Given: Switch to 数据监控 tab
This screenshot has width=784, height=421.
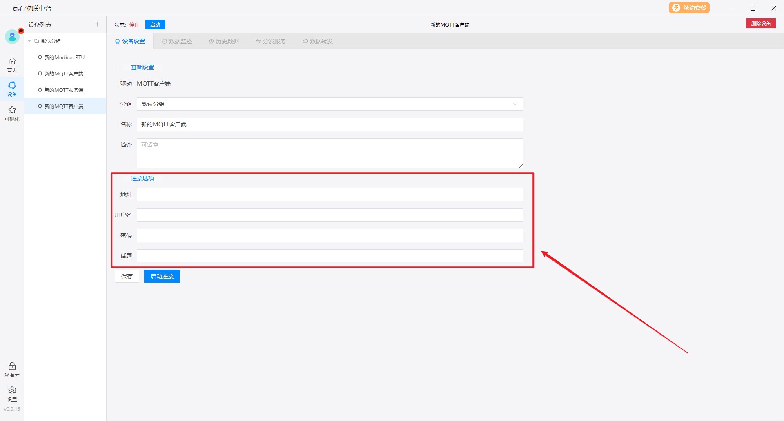Looking at the screenshot, I should point(177,41).
